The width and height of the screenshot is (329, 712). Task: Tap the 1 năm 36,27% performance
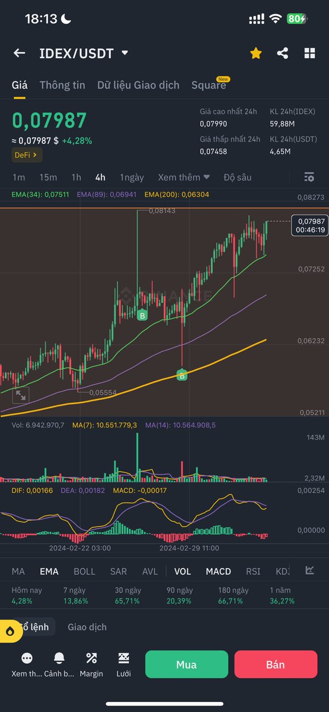click(283, 596)
